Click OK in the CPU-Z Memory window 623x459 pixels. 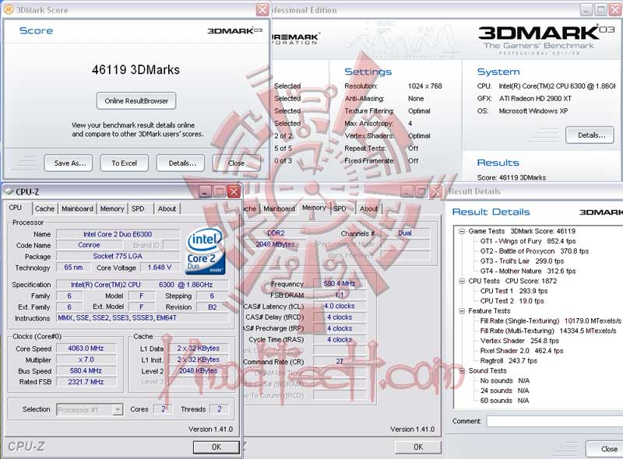[418, 447]
